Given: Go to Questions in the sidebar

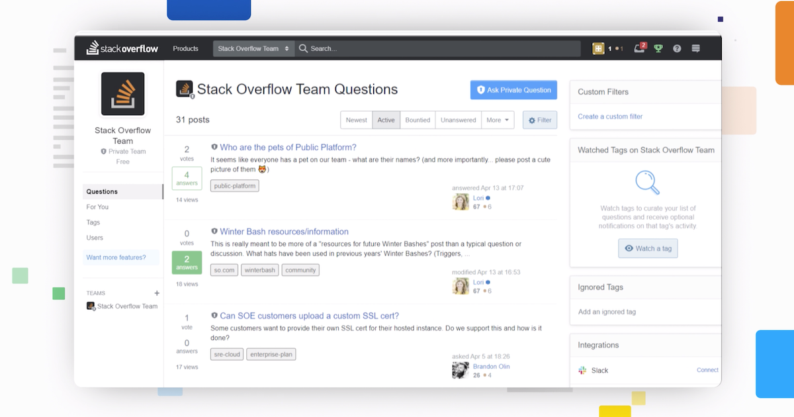Looking at the screenshot, I should [x=123, y=191].
